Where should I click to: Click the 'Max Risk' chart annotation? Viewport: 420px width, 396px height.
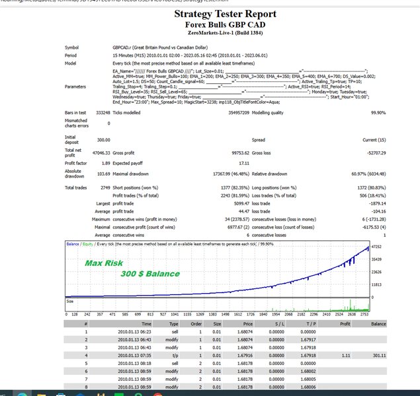[104, 263]
